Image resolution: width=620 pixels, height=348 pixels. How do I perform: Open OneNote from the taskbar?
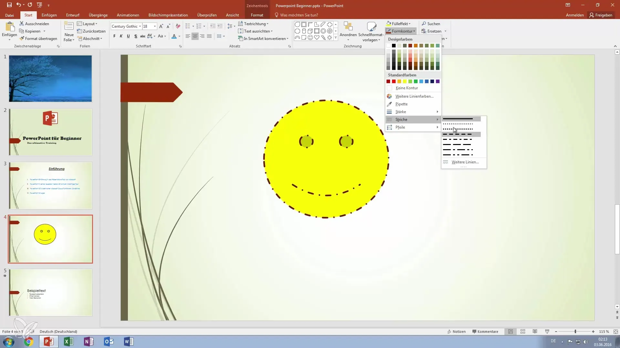(x=88, y=341)
